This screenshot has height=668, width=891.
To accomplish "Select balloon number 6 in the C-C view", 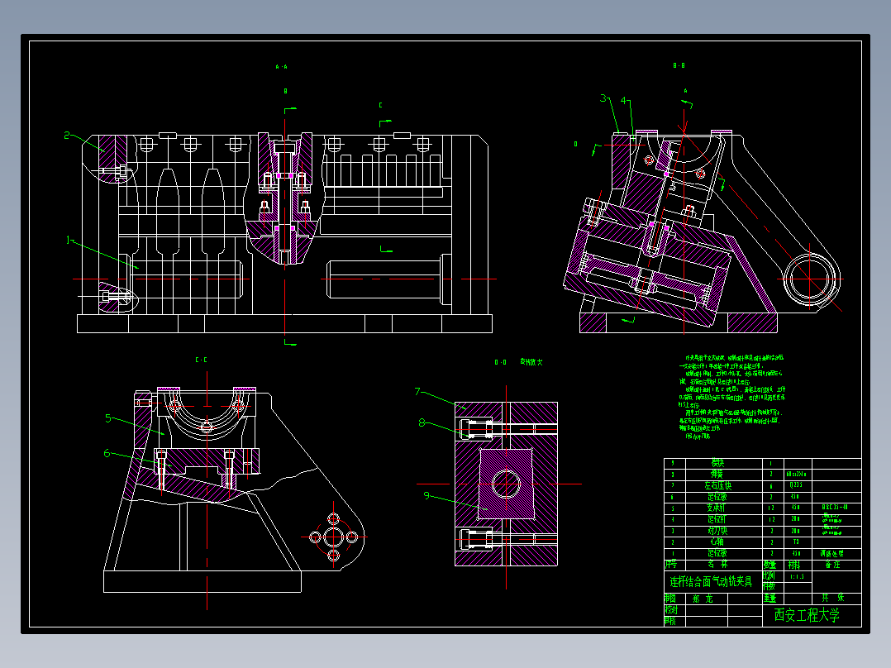I will coord(107,453).
